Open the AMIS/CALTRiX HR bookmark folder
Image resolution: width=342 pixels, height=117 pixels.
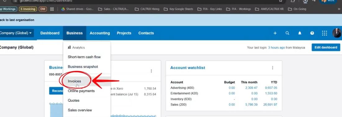click(x=270, y=9)
